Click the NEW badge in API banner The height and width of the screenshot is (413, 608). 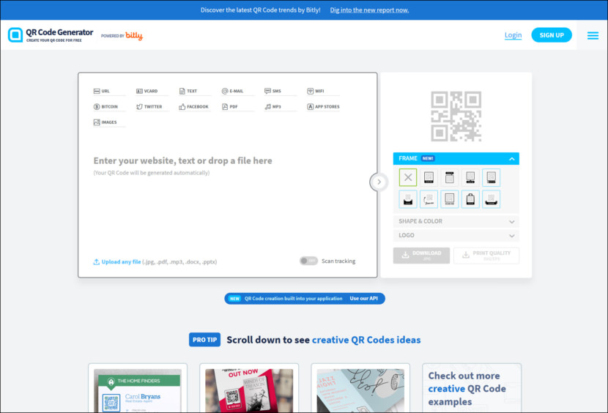tap(234, 299)
